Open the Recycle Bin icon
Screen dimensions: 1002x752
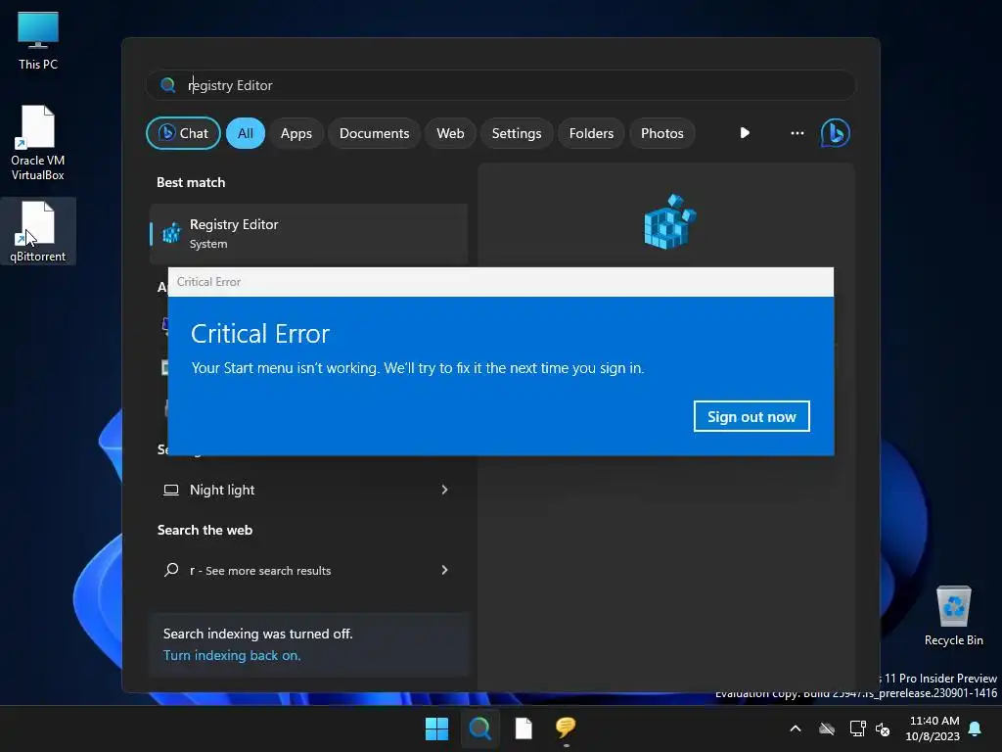[x=953, y=616]
